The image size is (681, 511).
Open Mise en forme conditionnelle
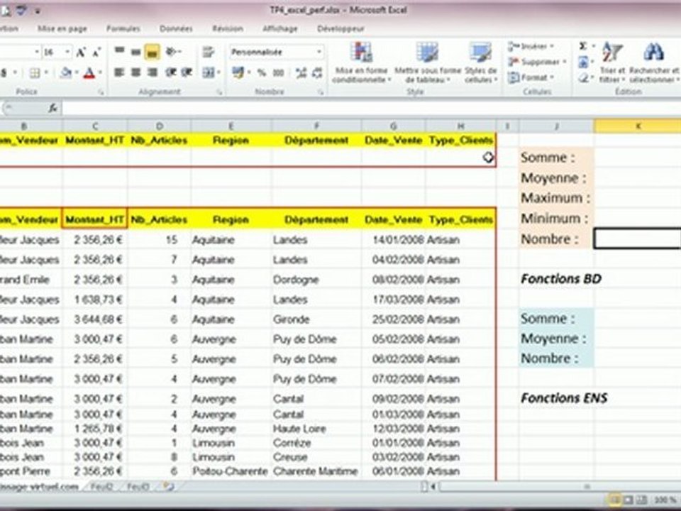[361, 62]
